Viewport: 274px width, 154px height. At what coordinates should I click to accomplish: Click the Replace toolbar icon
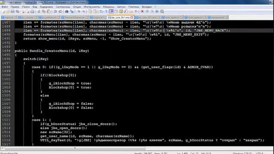[x=71, y=12]
